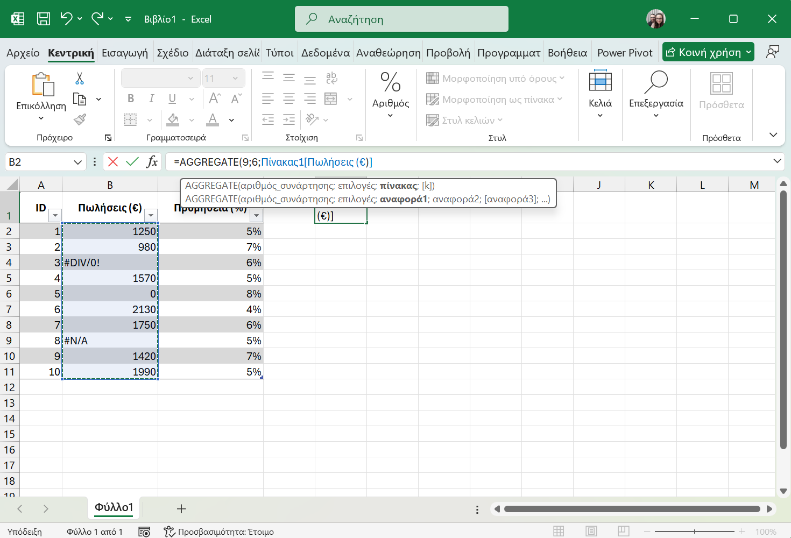Open the Δεδομένα ribbon tab
791x538 pixels.
(325, 53)
